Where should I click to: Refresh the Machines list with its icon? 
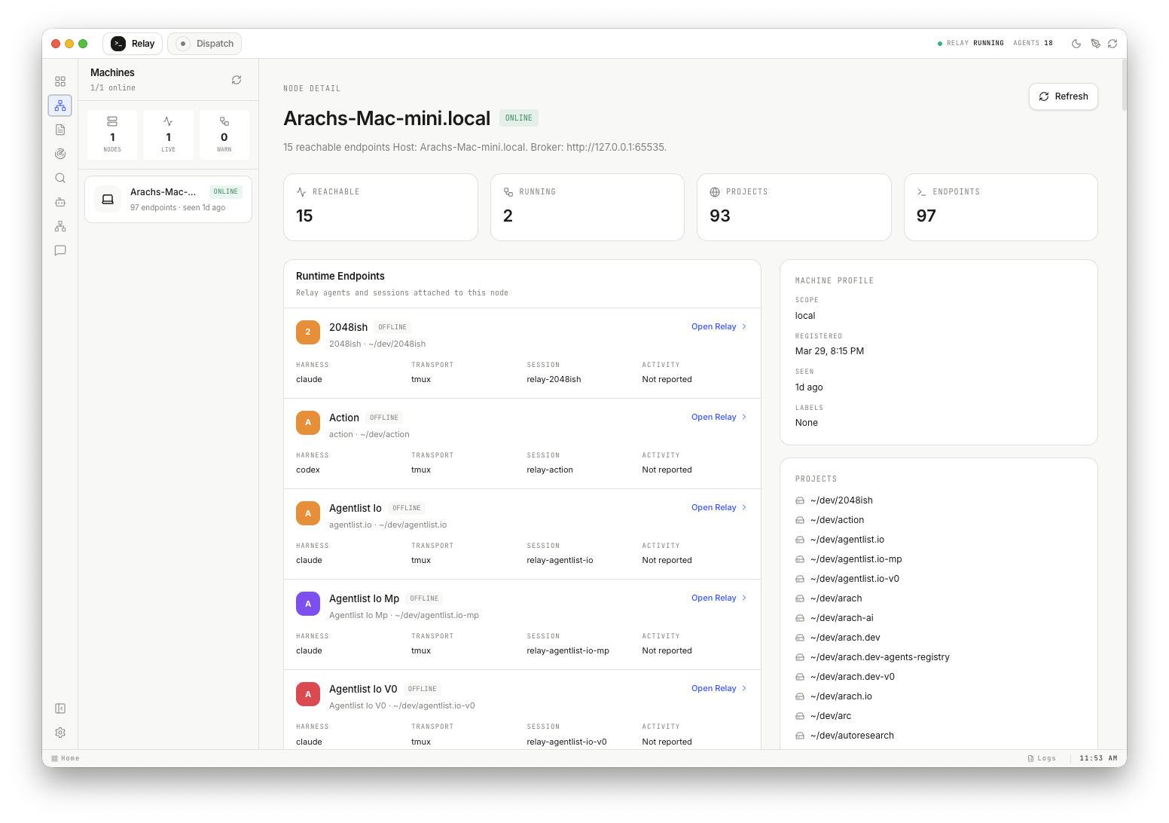pos(237,80)
